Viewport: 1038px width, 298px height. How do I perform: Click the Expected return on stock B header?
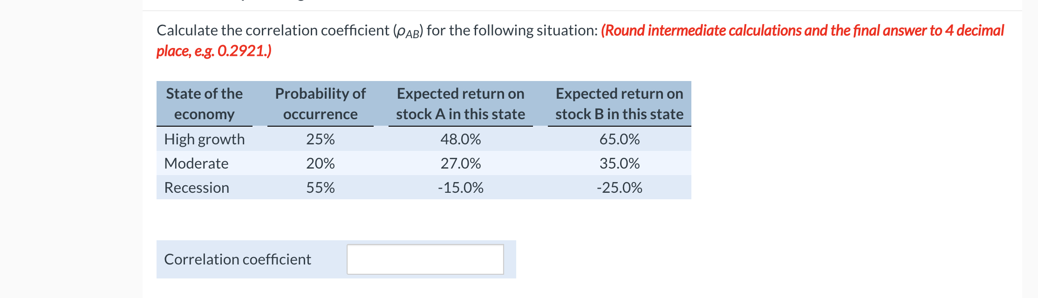[619, 103]
